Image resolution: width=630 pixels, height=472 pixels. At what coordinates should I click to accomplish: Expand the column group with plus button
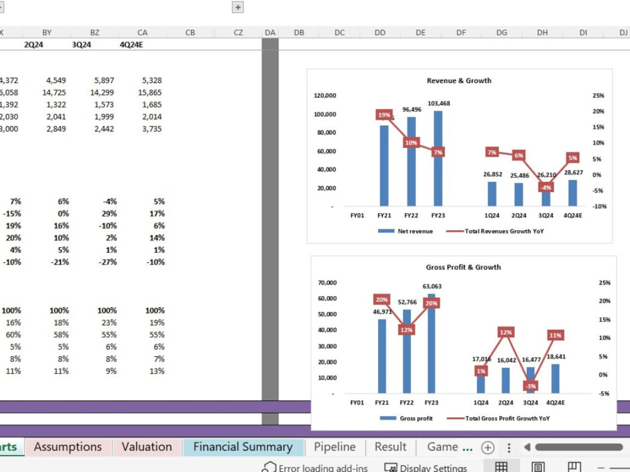(238, 7)
